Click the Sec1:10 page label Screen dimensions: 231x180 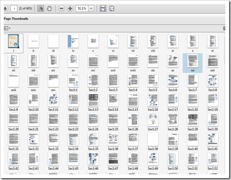click(33, 110)
